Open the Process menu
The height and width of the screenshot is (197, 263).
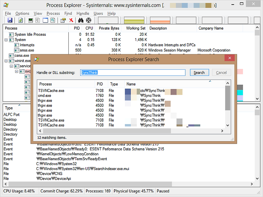53,13
